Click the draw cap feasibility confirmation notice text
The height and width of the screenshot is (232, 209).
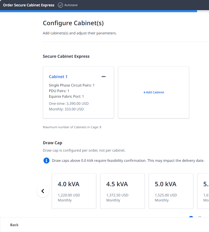[x=128, y=161]
